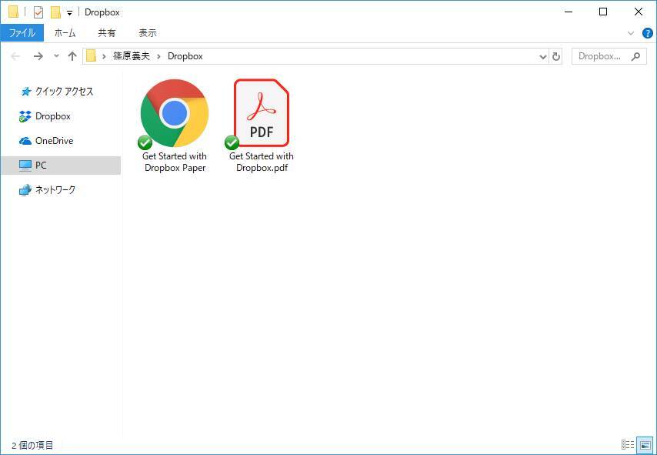Click the search magnifier icon
Screen dimensions: 657x455
(635, 56)
